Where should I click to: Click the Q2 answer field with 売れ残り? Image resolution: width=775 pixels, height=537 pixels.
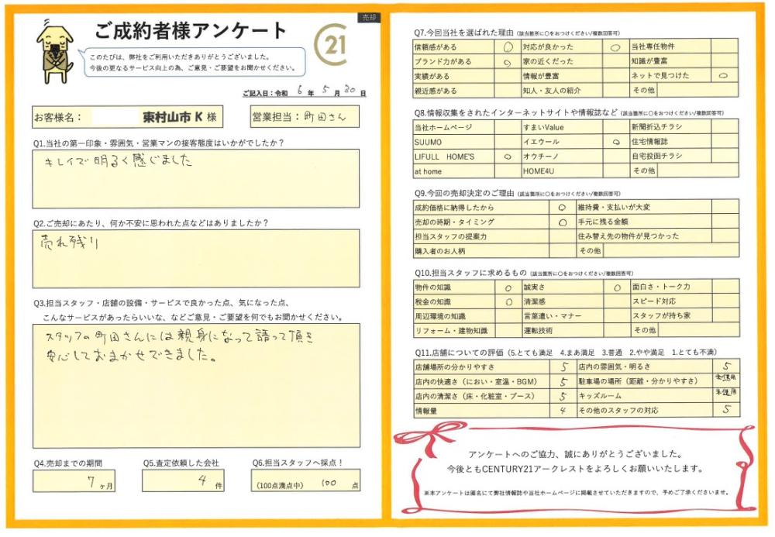point(196,258)
